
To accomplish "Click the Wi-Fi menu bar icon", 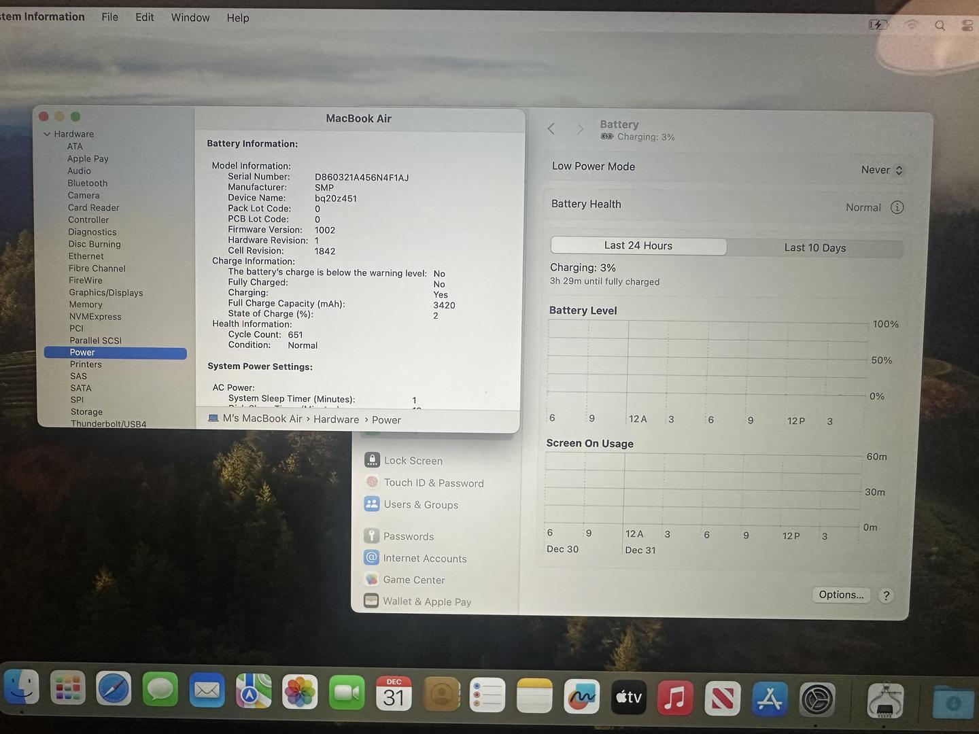I will click(911, 25).
